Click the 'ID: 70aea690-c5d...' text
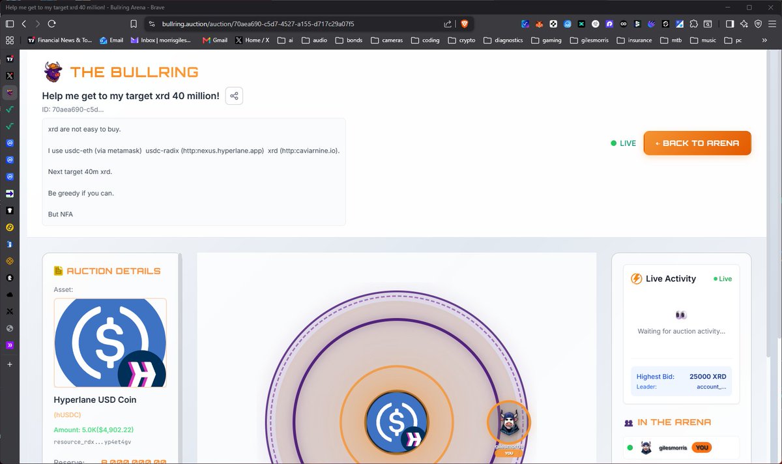The image size is (782, 464). pos(73,109)
